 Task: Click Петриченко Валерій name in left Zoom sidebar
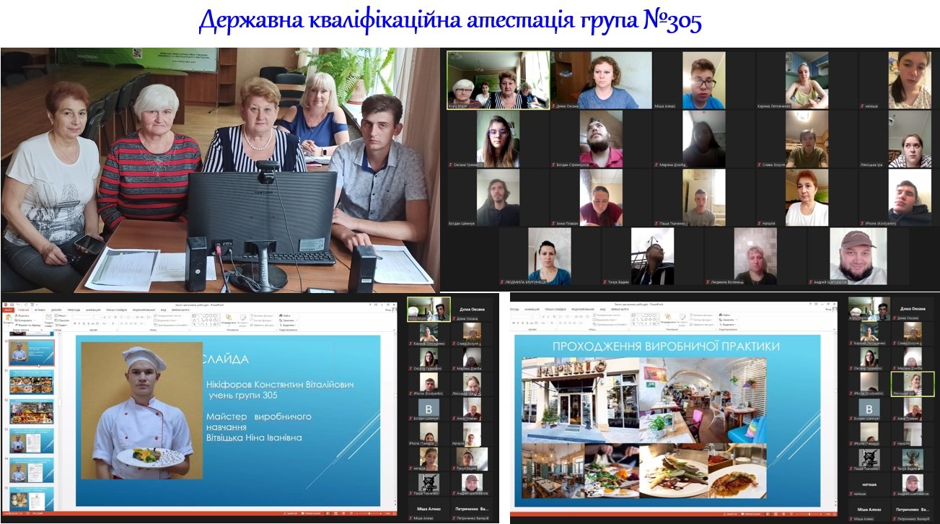[473, 518]
